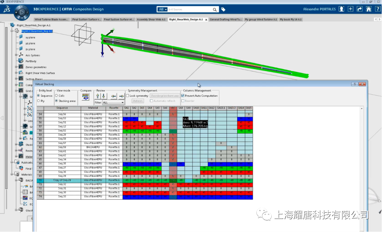Click the Review right arrow
The image size is (382, 232).
[x=121, y=96]
